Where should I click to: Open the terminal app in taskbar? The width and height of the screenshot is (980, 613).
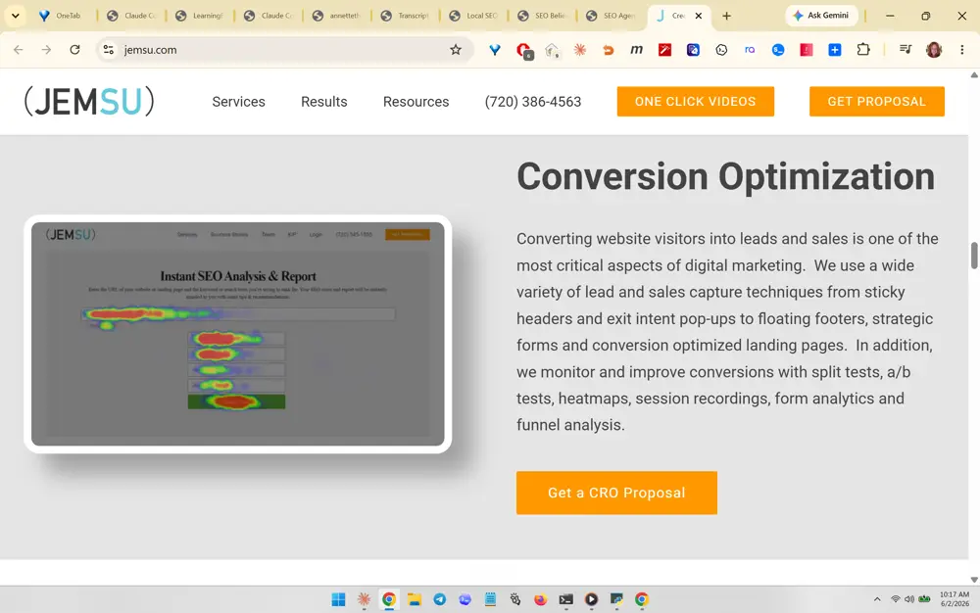(x=565, y=599)
